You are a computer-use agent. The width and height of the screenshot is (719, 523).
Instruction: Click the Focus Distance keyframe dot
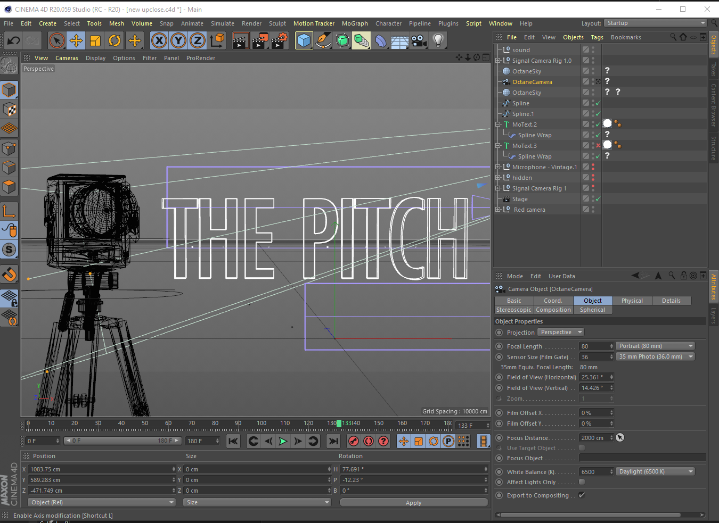point(499,438)
